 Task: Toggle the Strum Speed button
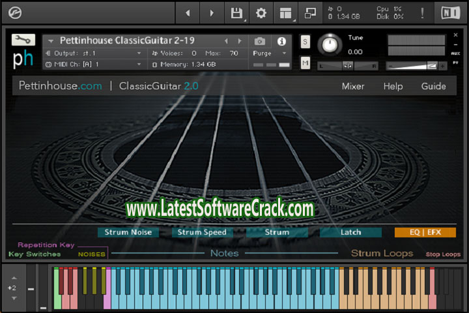pyautogui.click(x=202, y=232)
